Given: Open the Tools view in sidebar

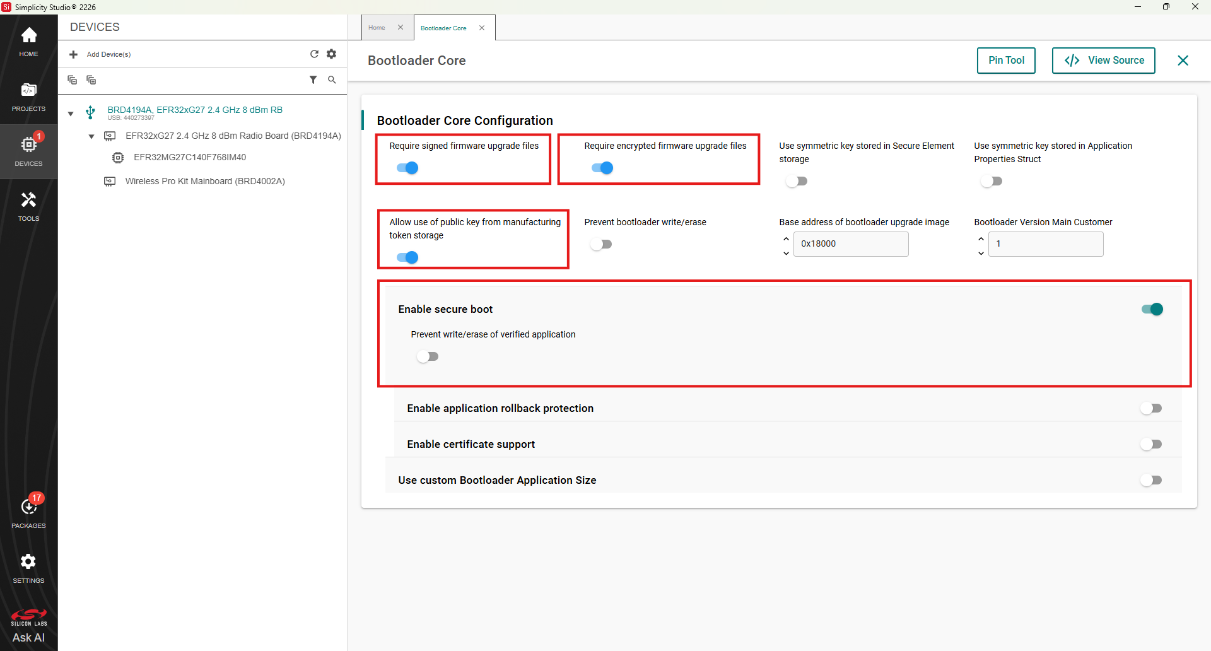Looking at the screenshot, I should click(28, 207).
